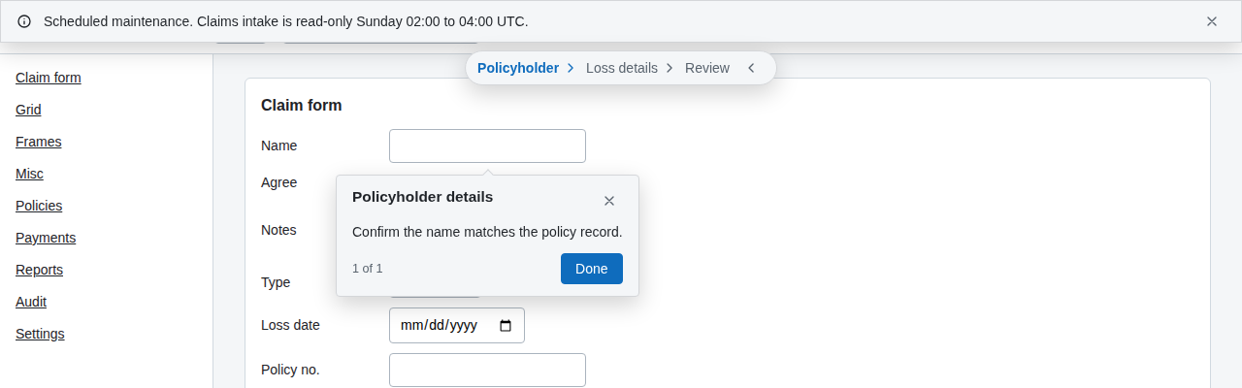This screenshot has width=1242, height=388.
Task: Open the Audit sidebar link
Action: point(31,302)
